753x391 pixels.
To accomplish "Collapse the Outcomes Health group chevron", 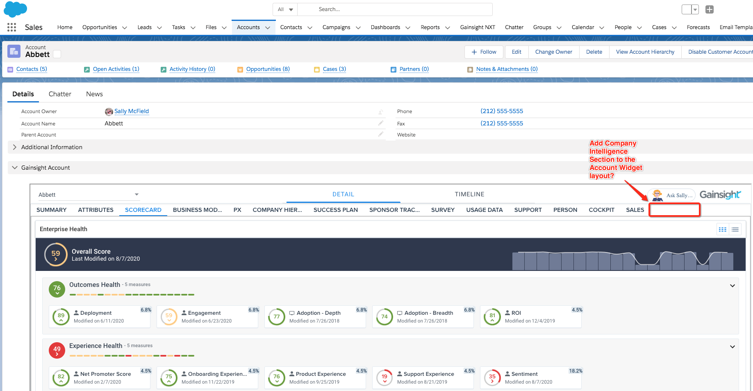I will point(733,286).
